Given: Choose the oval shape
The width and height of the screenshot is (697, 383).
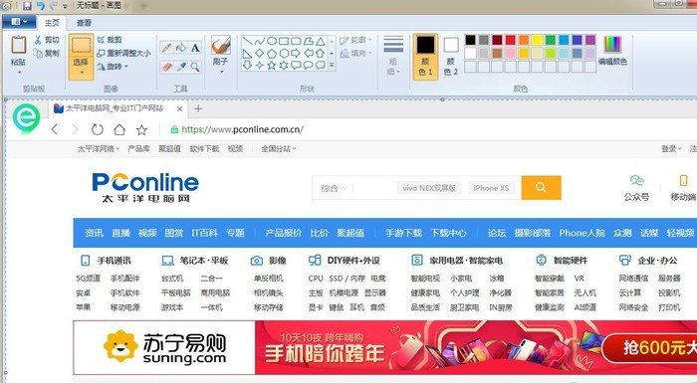Looking at the screenshot, I should [x=272, y=42].
